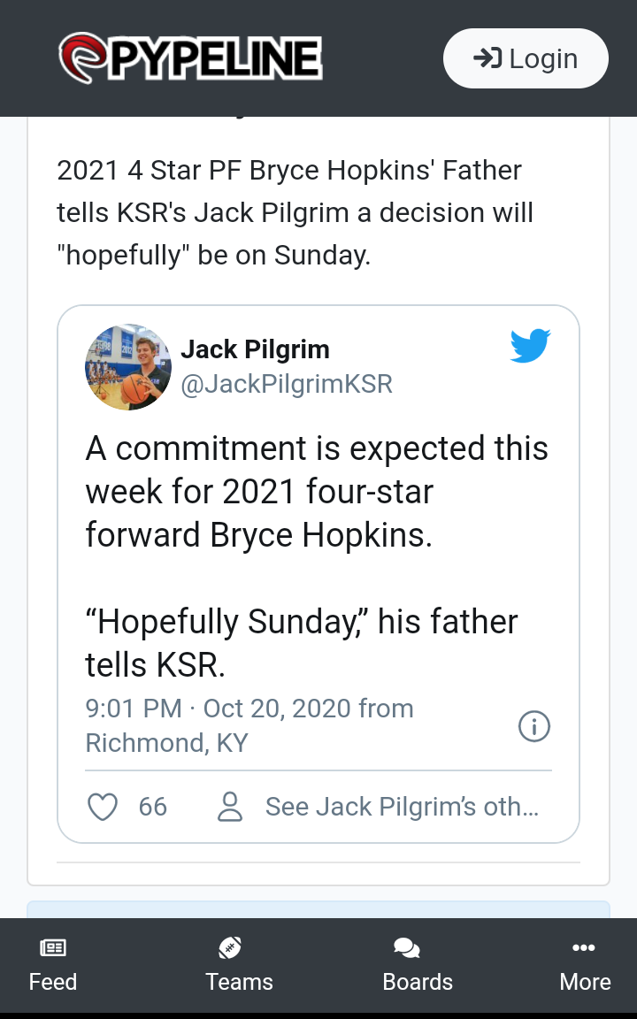
Task: Click the Richmond, KY location text
Action: [166, 743]
